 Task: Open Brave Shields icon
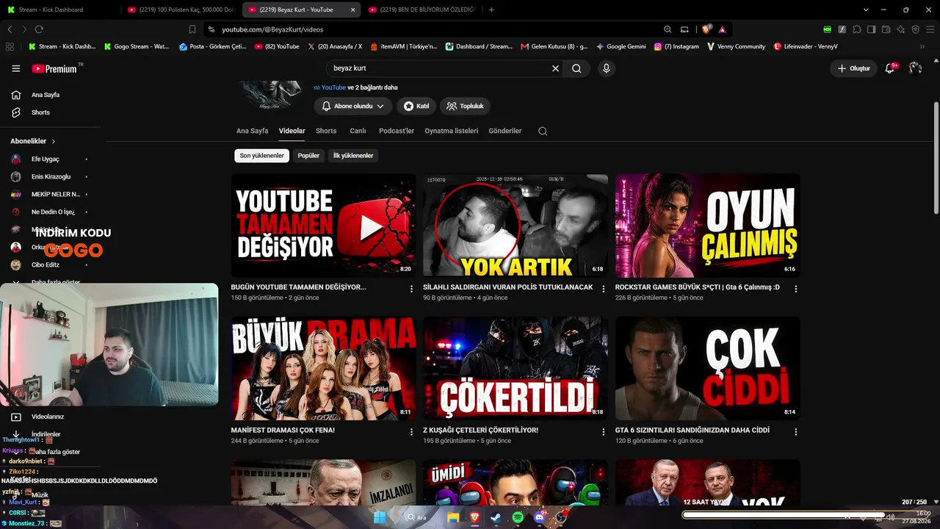point(707,29)
